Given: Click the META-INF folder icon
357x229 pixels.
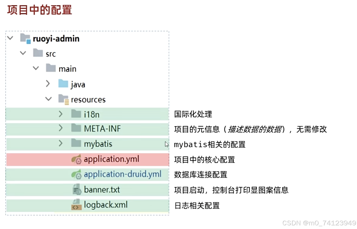Looking at the screenshot, I should point(76,128).
